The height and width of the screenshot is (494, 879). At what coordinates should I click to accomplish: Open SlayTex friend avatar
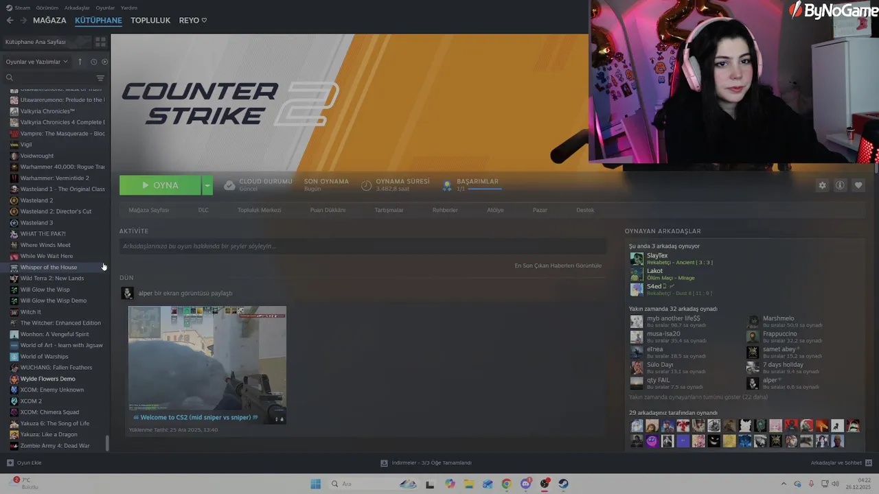pos(637,259)
